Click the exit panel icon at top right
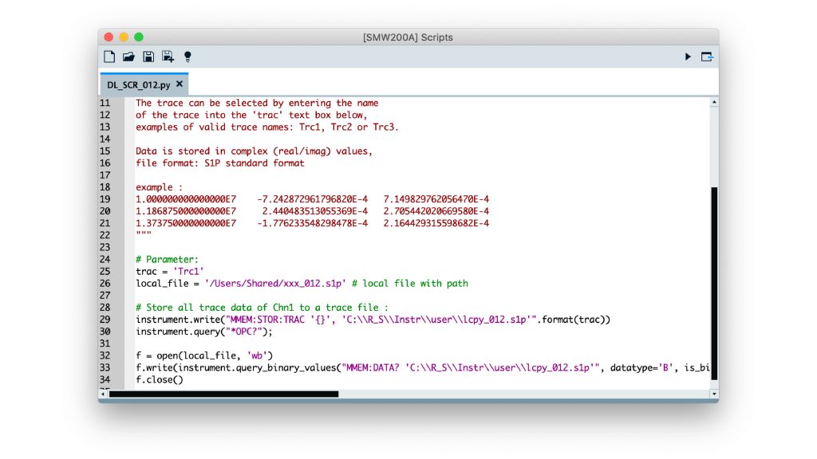This screenshot has height=459, width=817. click(707, 57)
